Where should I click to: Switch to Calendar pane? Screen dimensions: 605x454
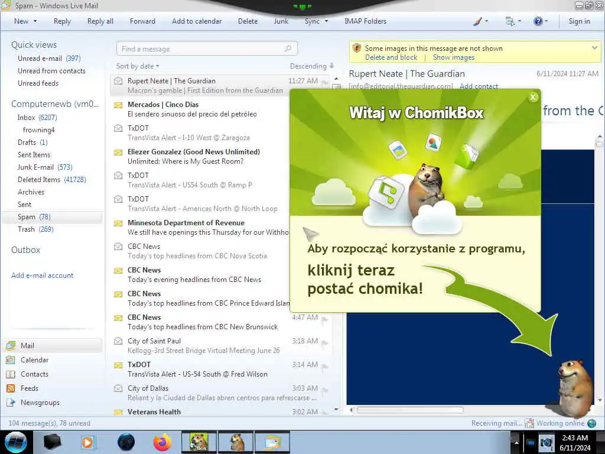[34, 360]
